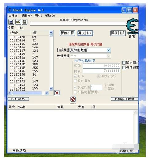Enable the 禁止随机 checkbox
The image size is (149, 159).
point(124,63)
